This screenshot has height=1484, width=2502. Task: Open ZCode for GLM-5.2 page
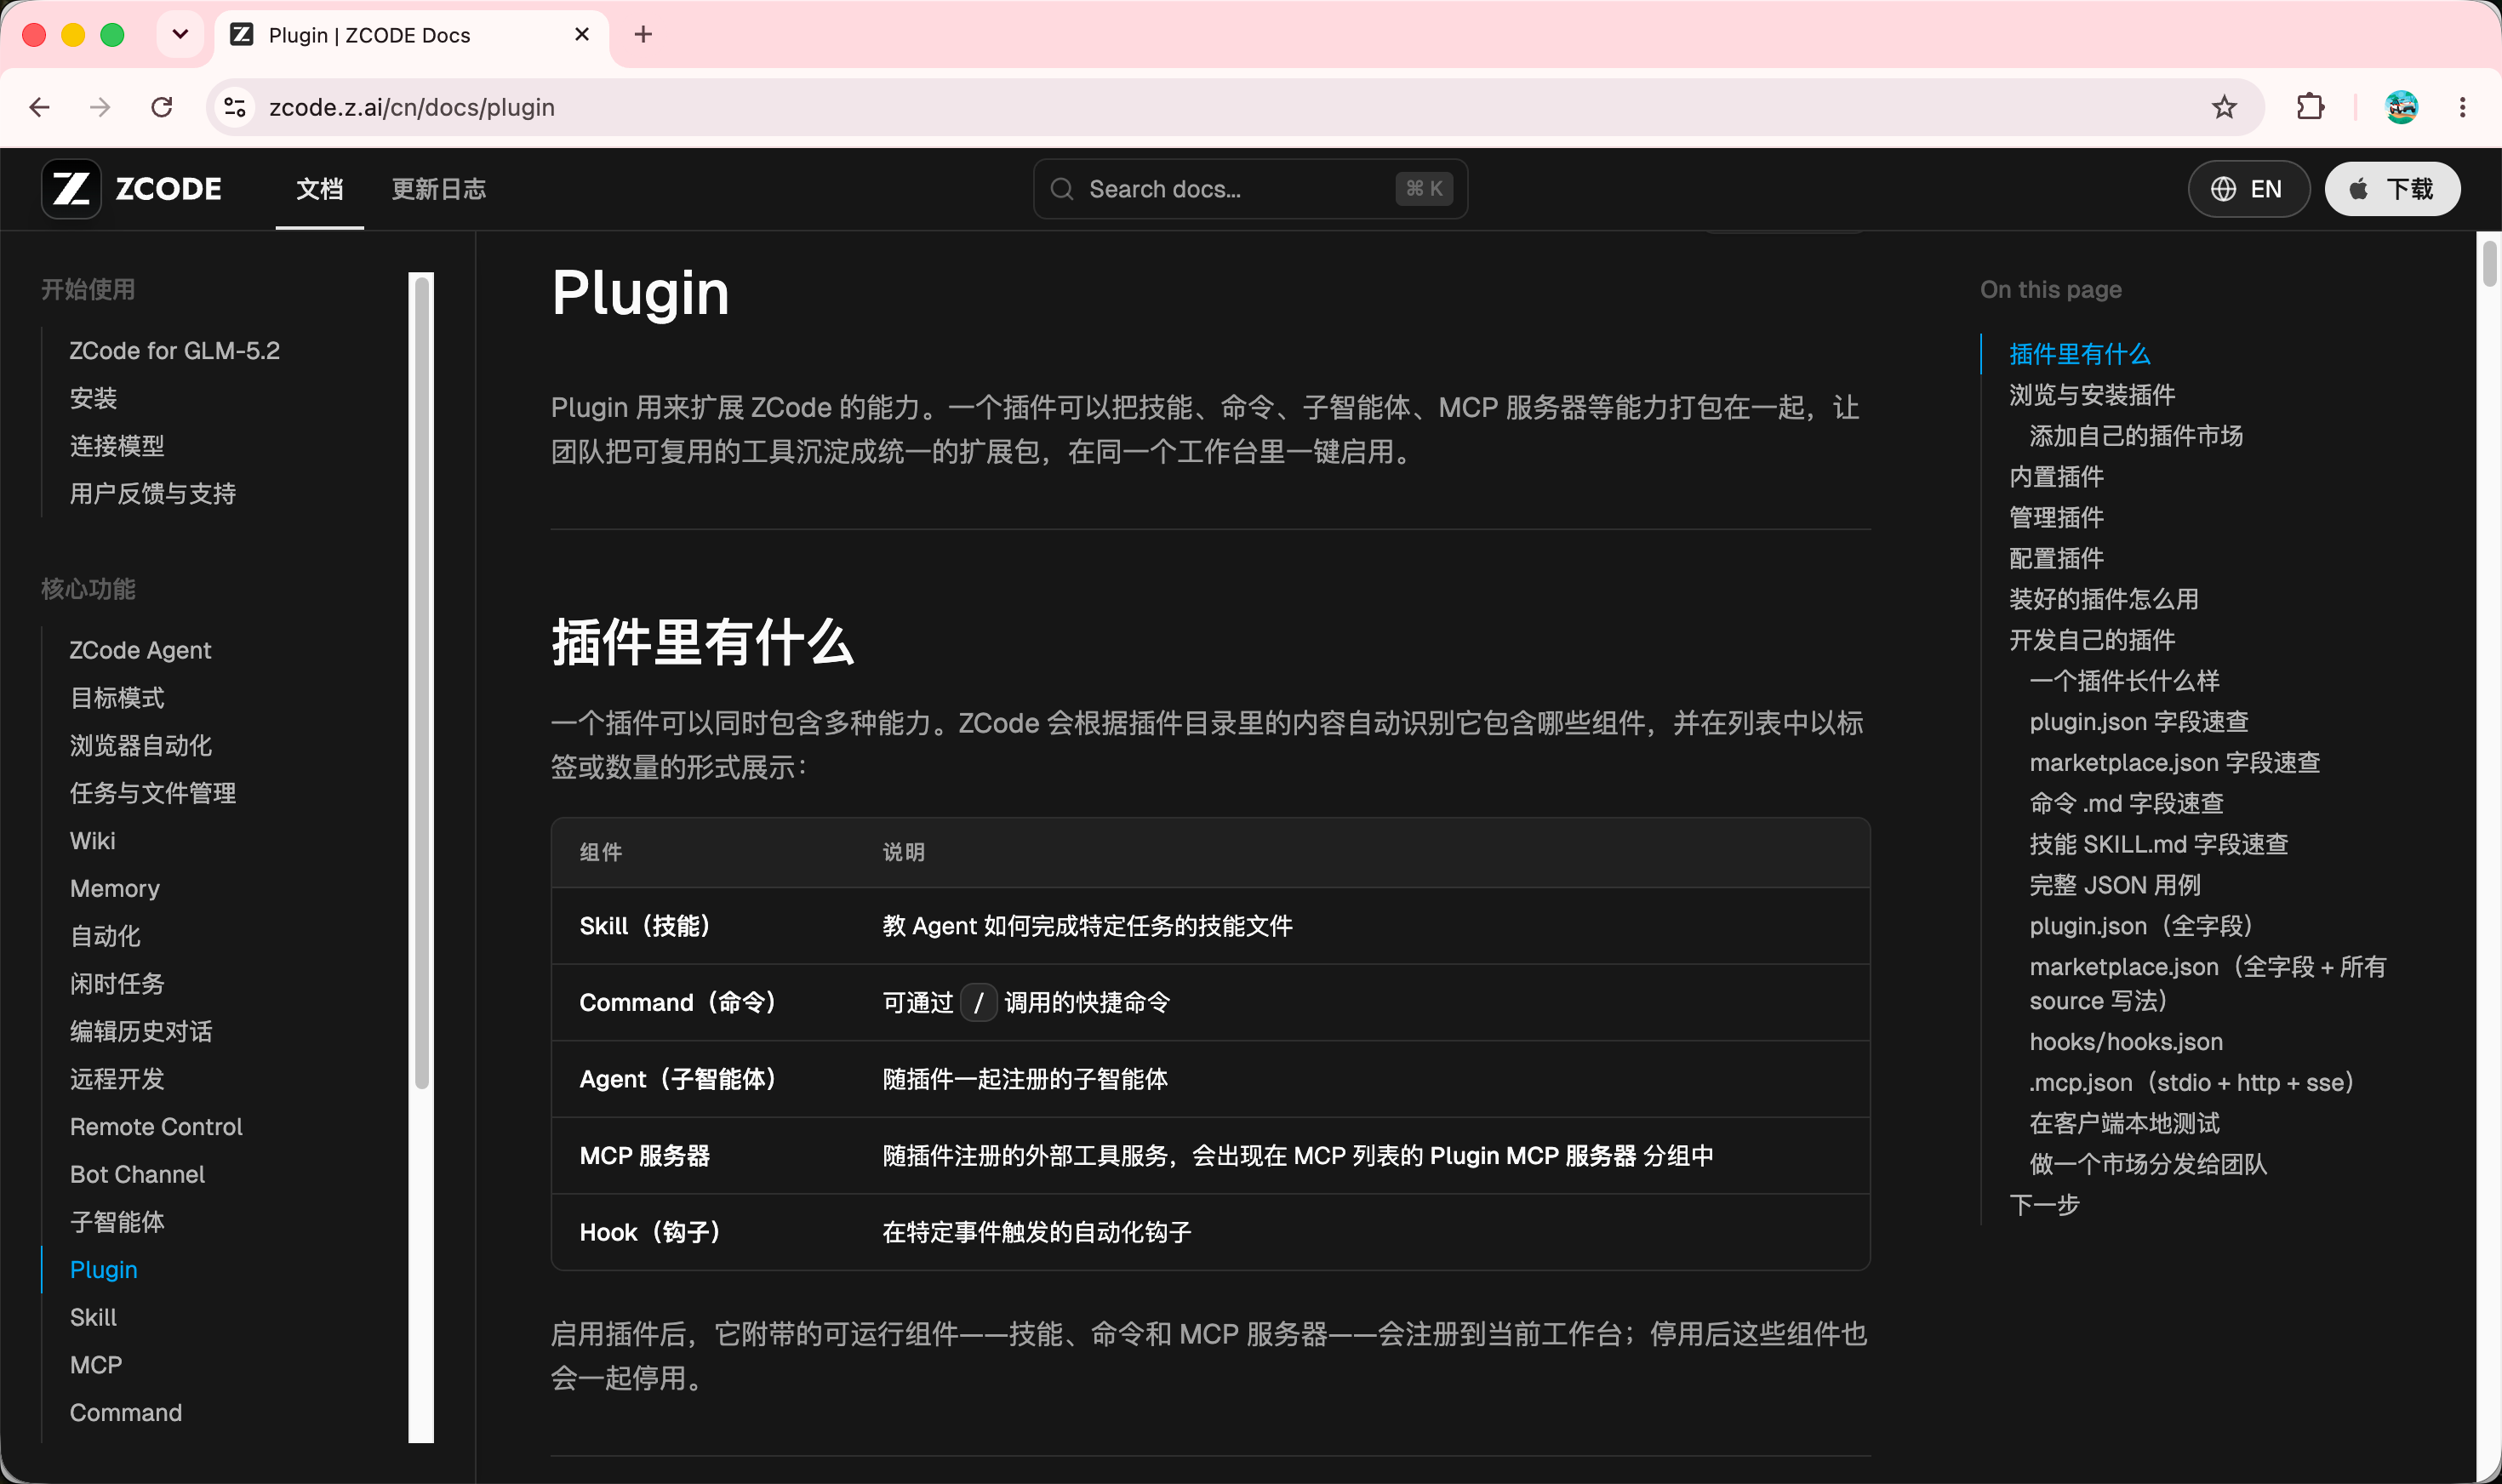click(175, 351)
